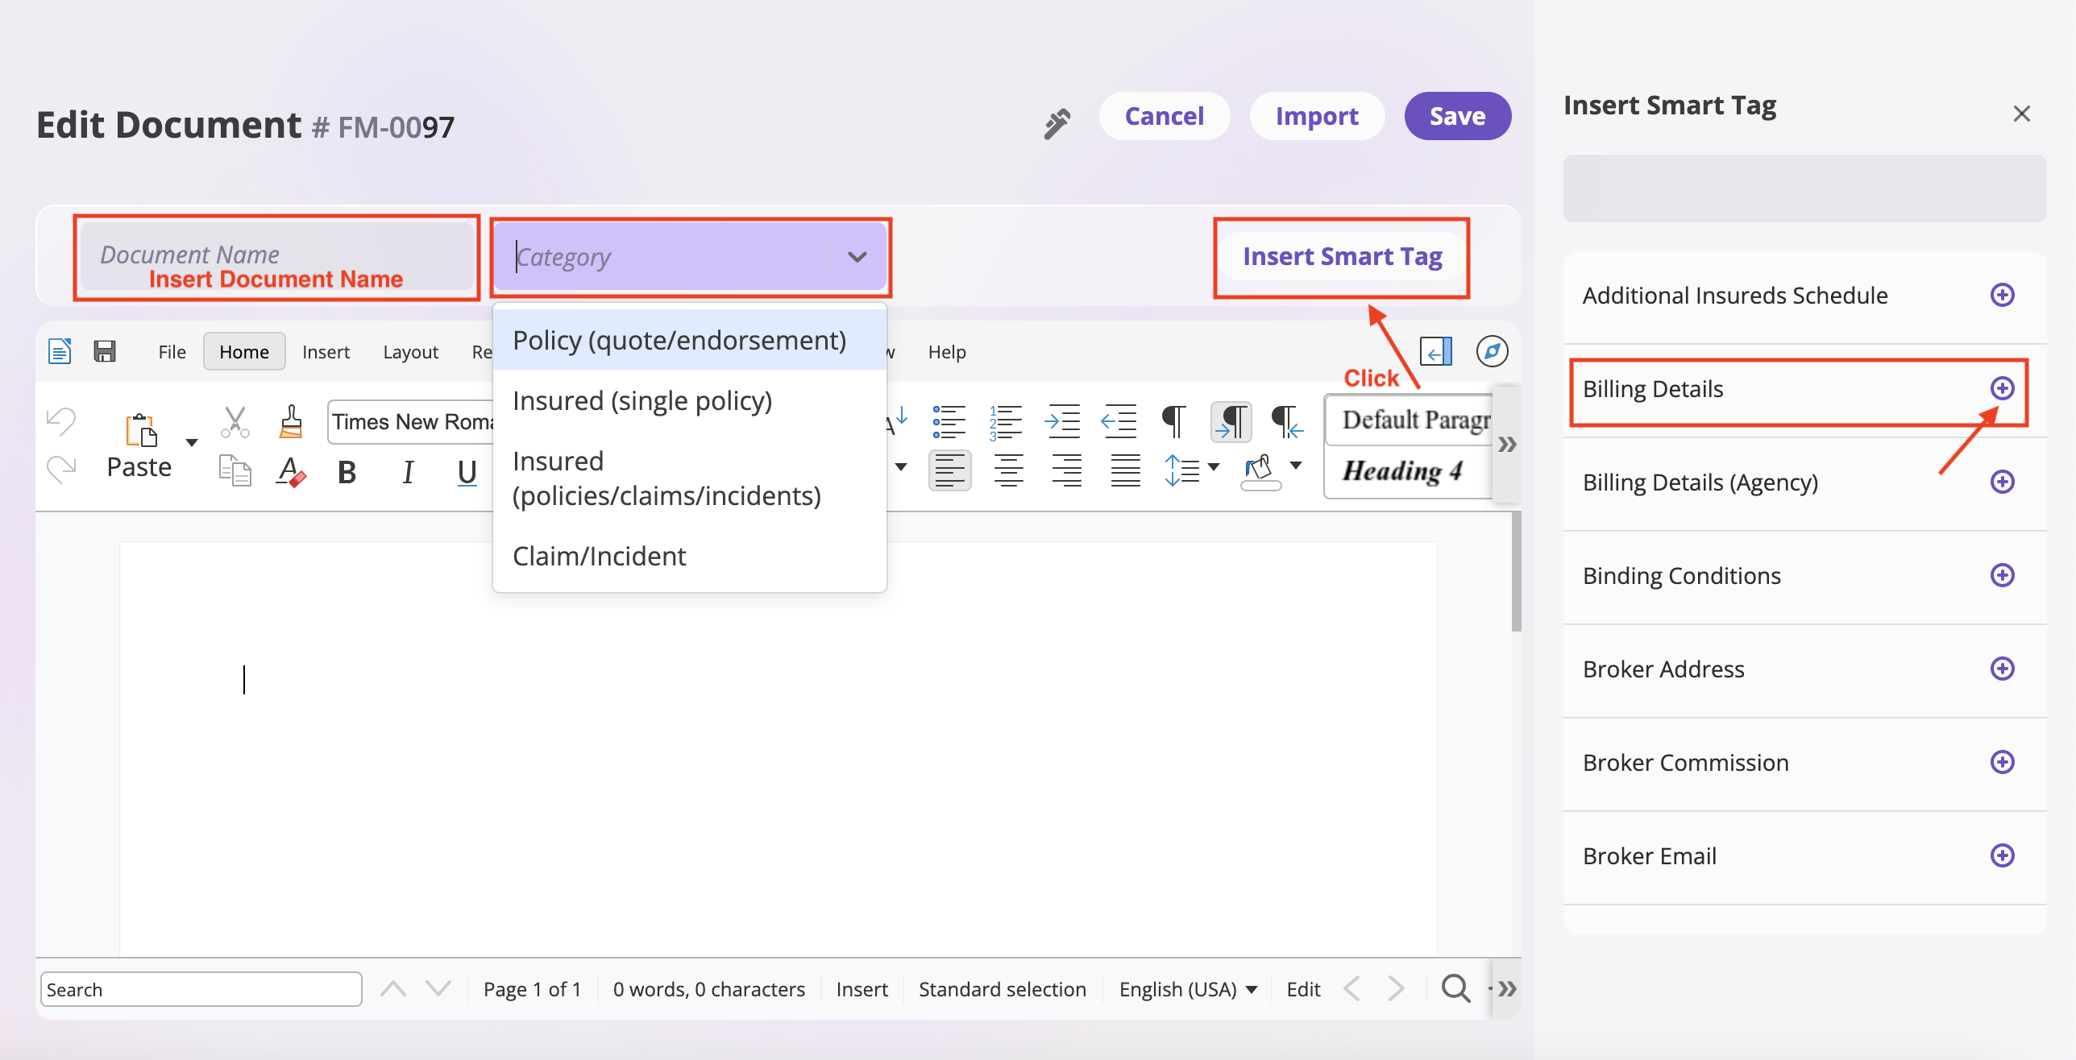Toggle italic formatting
The width and height of the screenshot is (2076, 1060).
click(x=408, y=472)
